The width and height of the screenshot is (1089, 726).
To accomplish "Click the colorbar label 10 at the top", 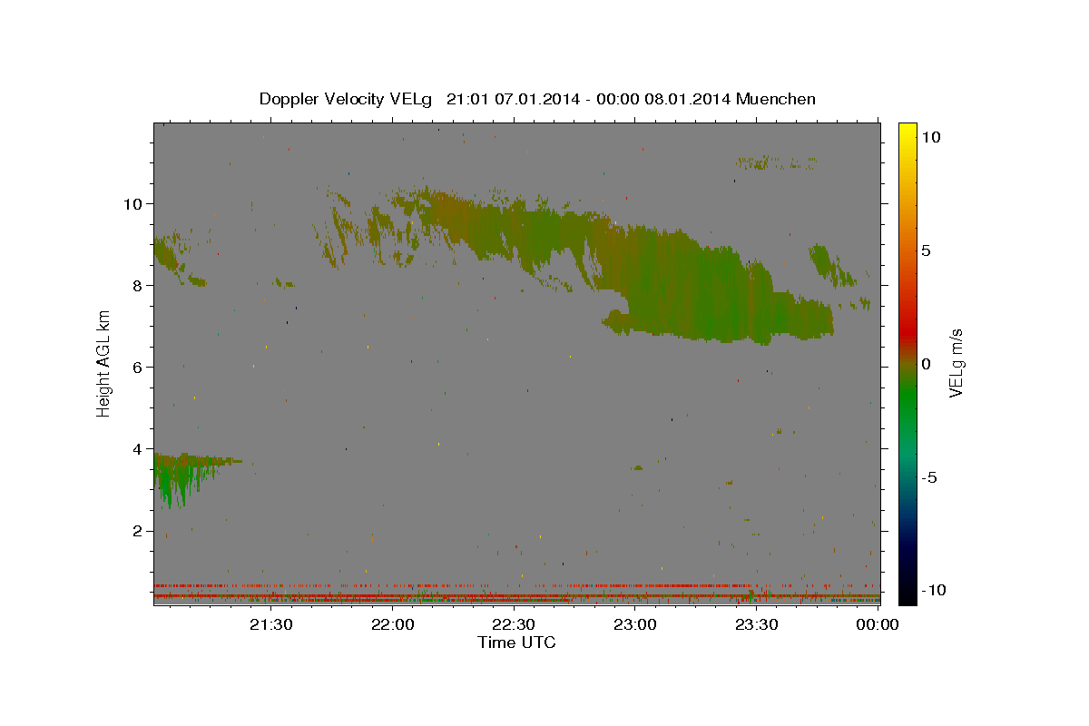I will [930, 136].
